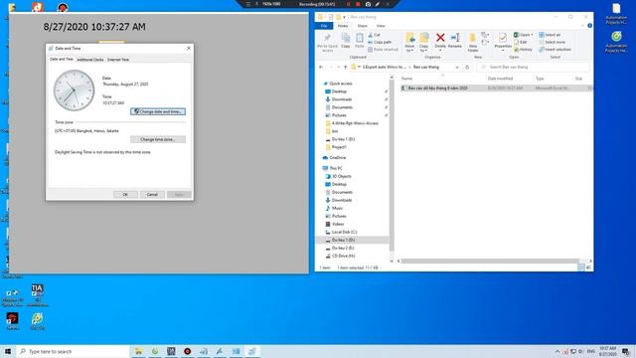Viewport: 636px width, 358px height.
Task: Click Cut in the Clipboard group
Action: 375,35
